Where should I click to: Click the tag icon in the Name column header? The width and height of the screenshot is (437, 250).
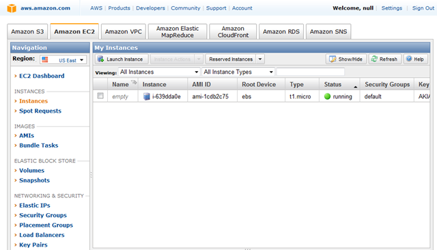point(134,82)
